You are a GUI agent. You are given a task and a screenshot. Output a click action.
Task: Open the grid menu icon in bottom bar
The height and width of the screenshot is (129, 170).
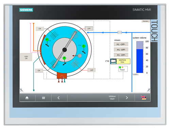(x=44, y=98)
